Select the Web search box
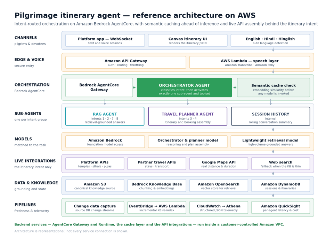 [281, 164]
